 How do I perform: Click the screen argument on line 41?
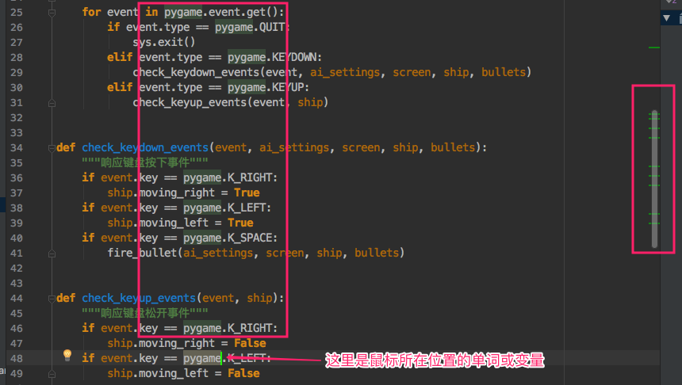point(285,253)
